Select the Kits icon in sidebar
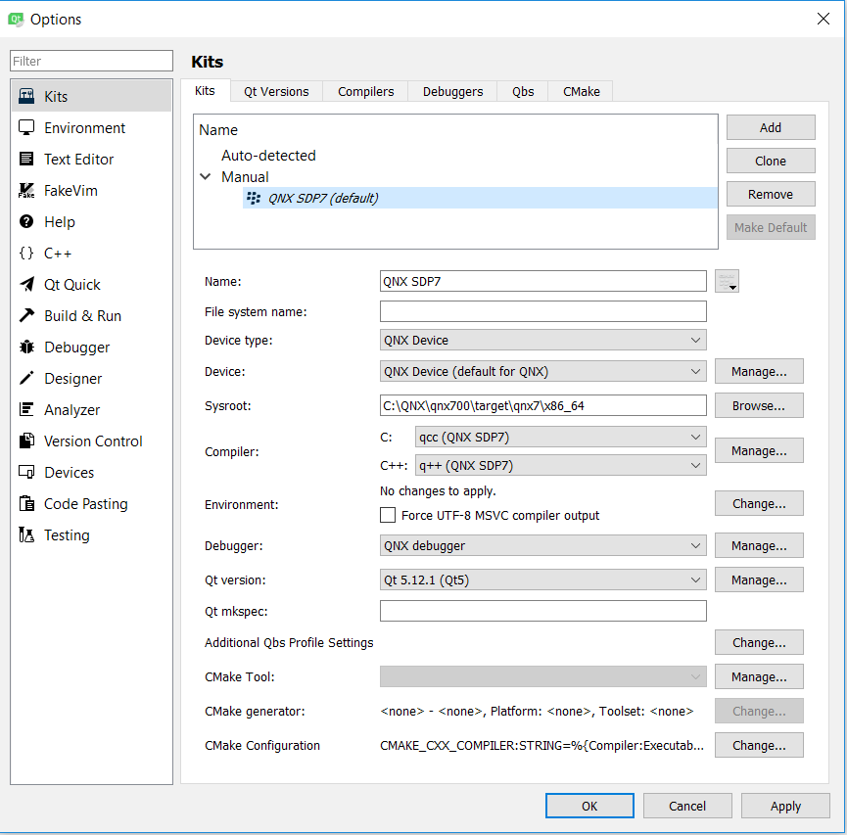The height and width of the screenshot is (835, 847). point(26,96)
